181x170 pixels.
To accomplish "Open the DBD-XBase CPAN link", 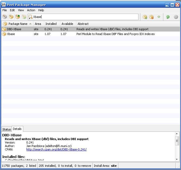I will 56,149.
